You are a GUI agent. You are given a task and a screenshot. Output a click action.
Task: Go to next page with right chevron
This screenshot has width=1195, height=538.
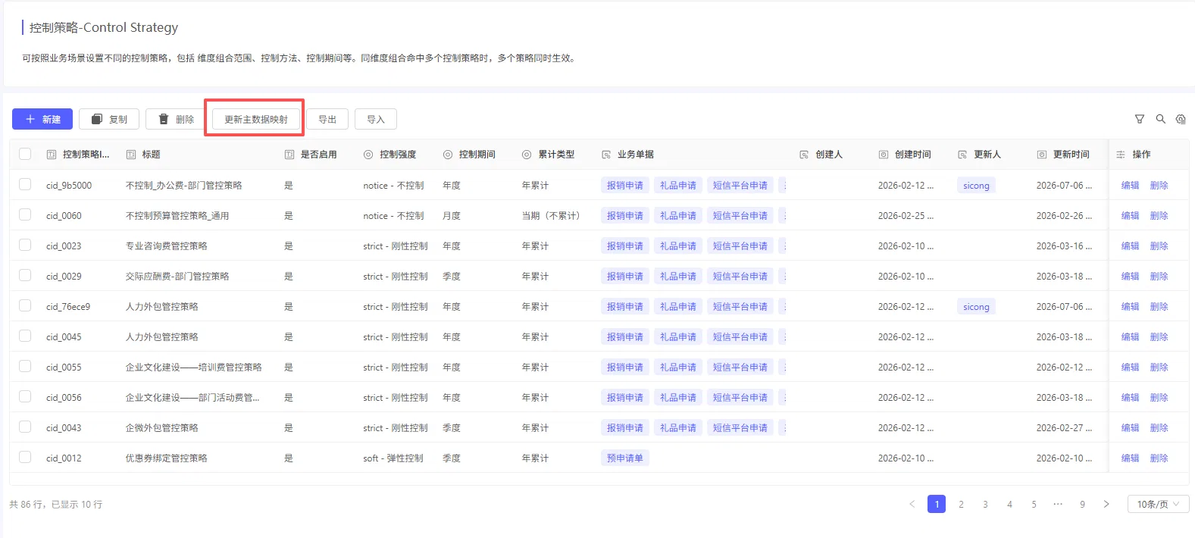pyautogui.click(x=1106, y=504)
